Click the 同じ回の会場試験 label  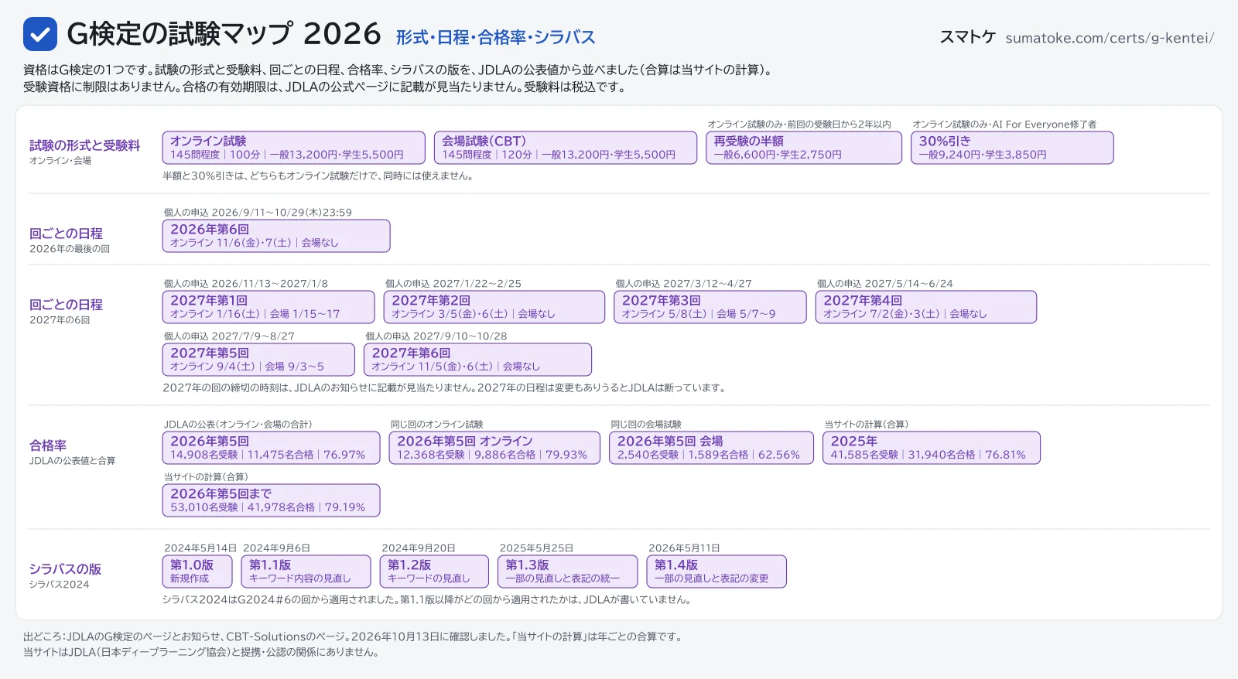(x=646, y=424)
